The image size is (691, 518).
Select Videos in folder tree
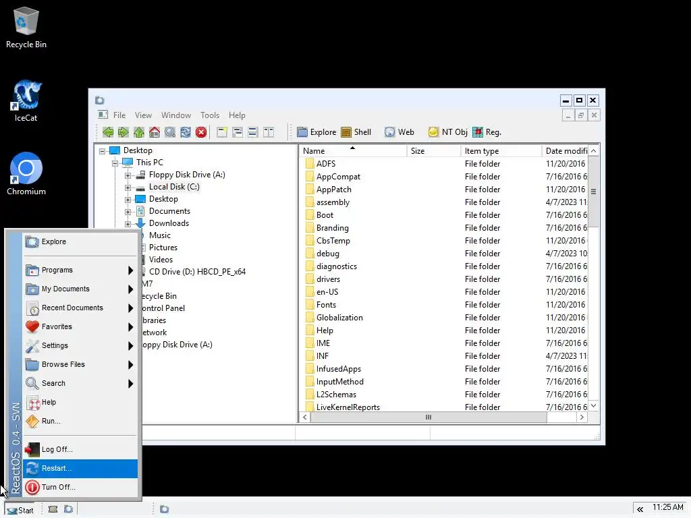[161, 260]
